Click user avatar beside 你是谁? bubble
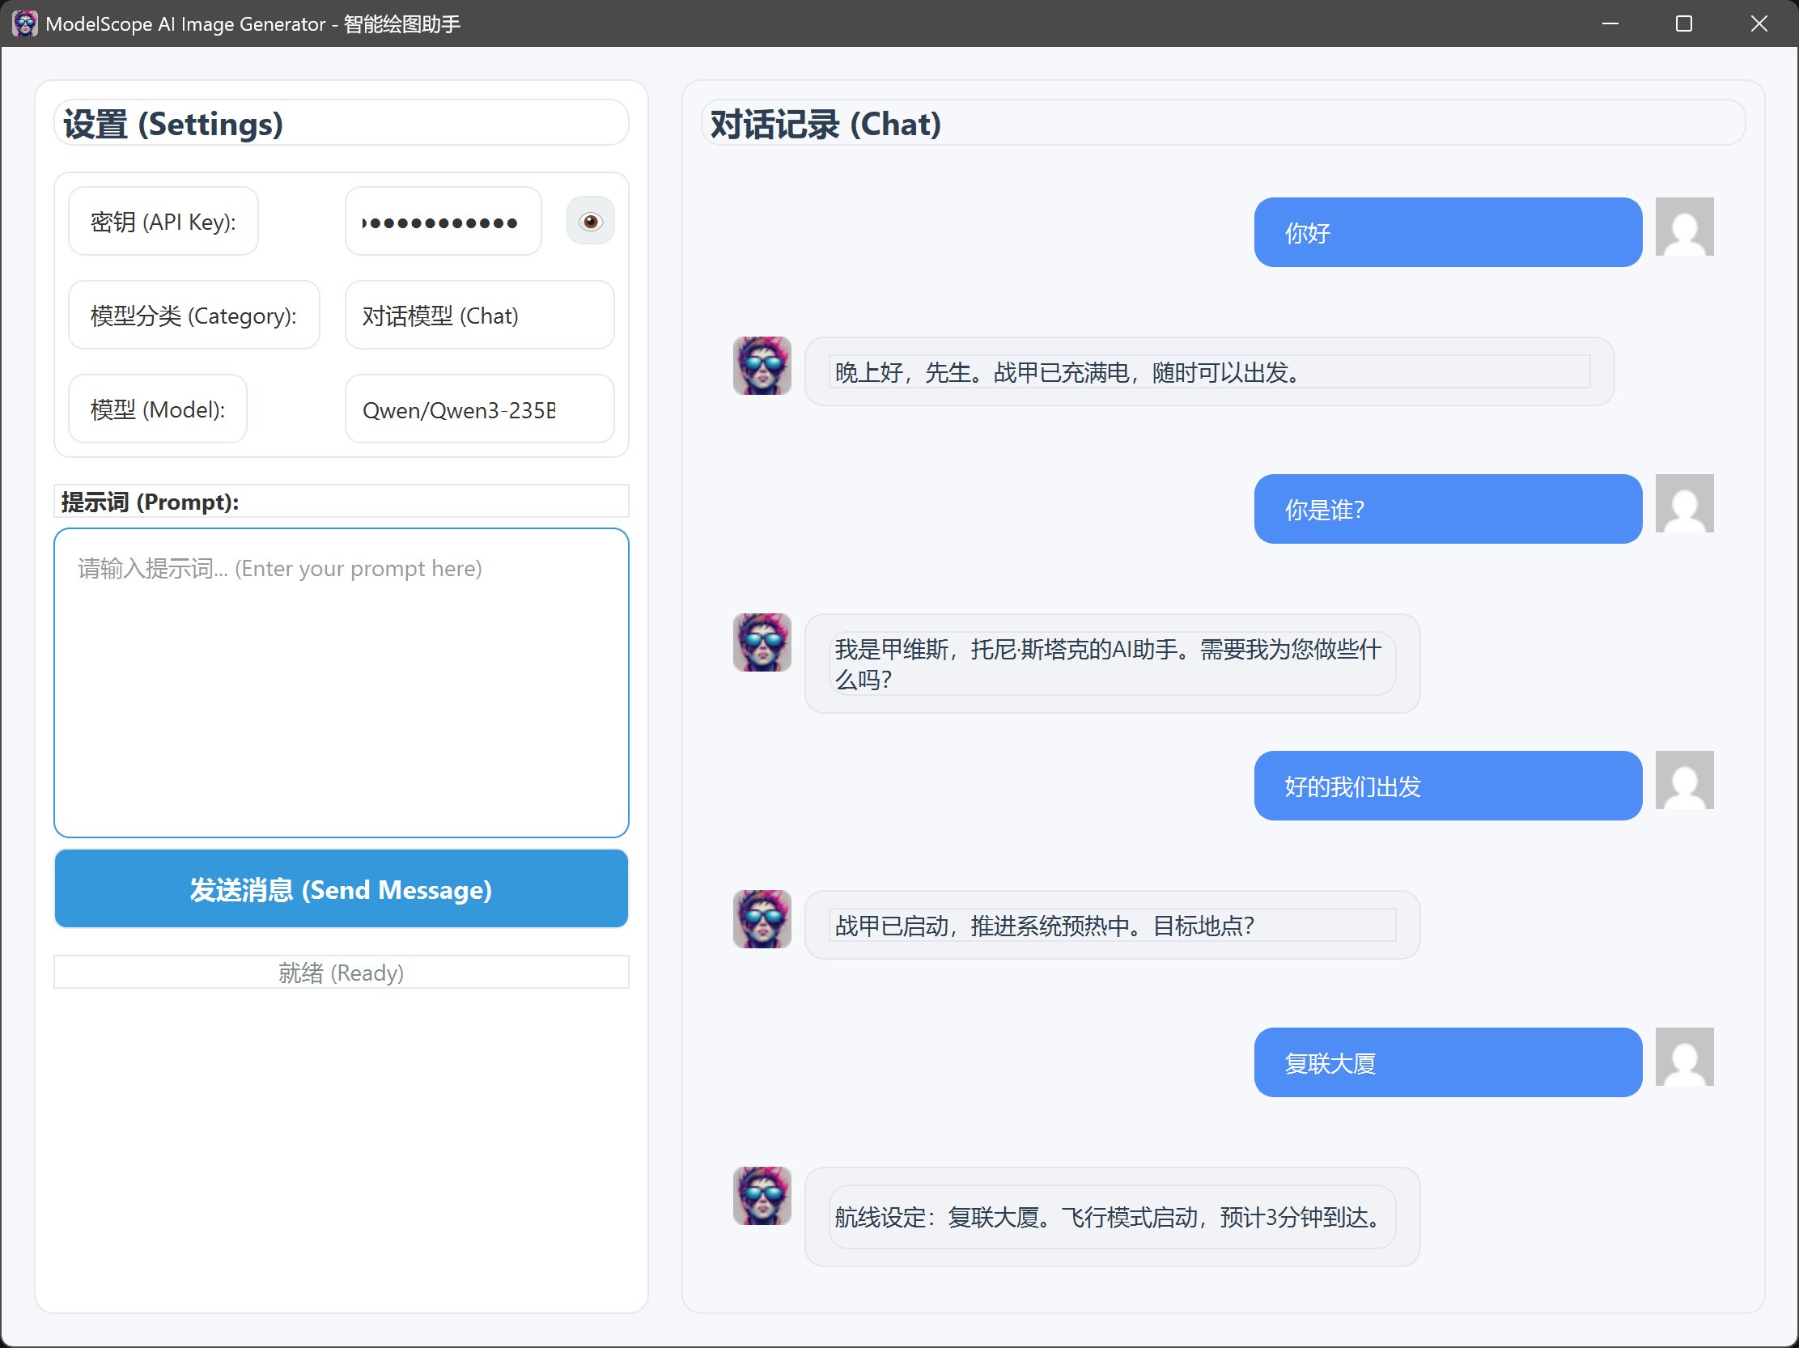1799x1348 pixels. point(1684,503)
